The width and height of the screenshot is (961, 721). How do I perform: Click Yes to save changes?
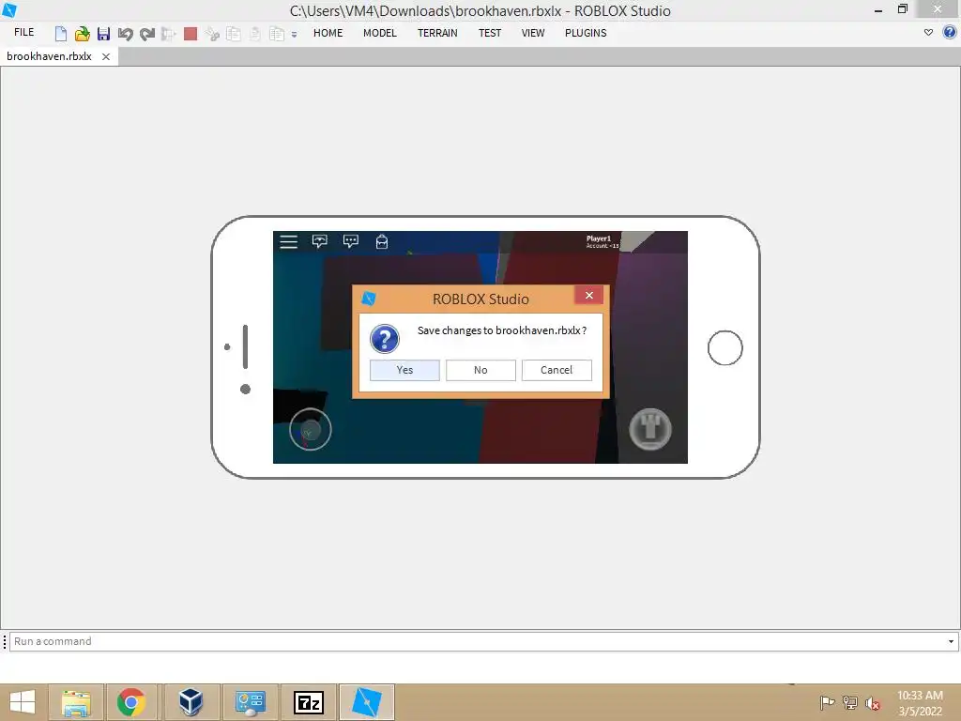(404, 370)
